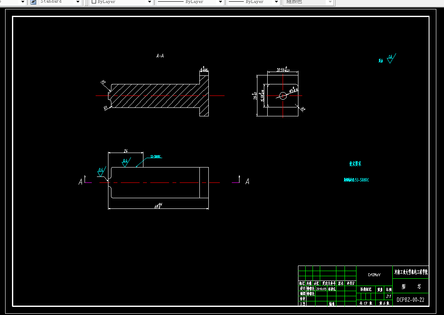This screenshot has height=315, width=444.
Task: Select the flange thickness dimension above section
Action: point(204,69)
